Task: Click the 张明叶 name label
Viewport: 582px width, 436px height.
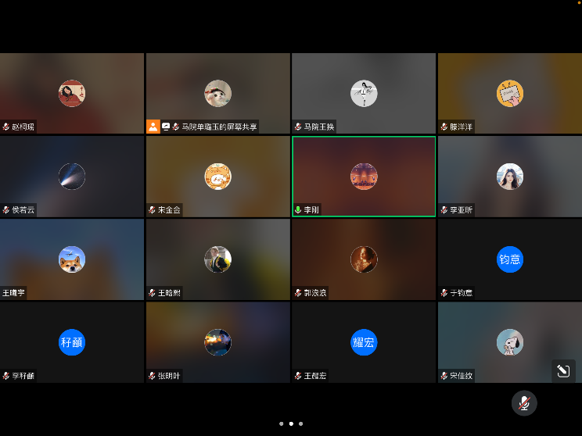Action: coord(168,376)
